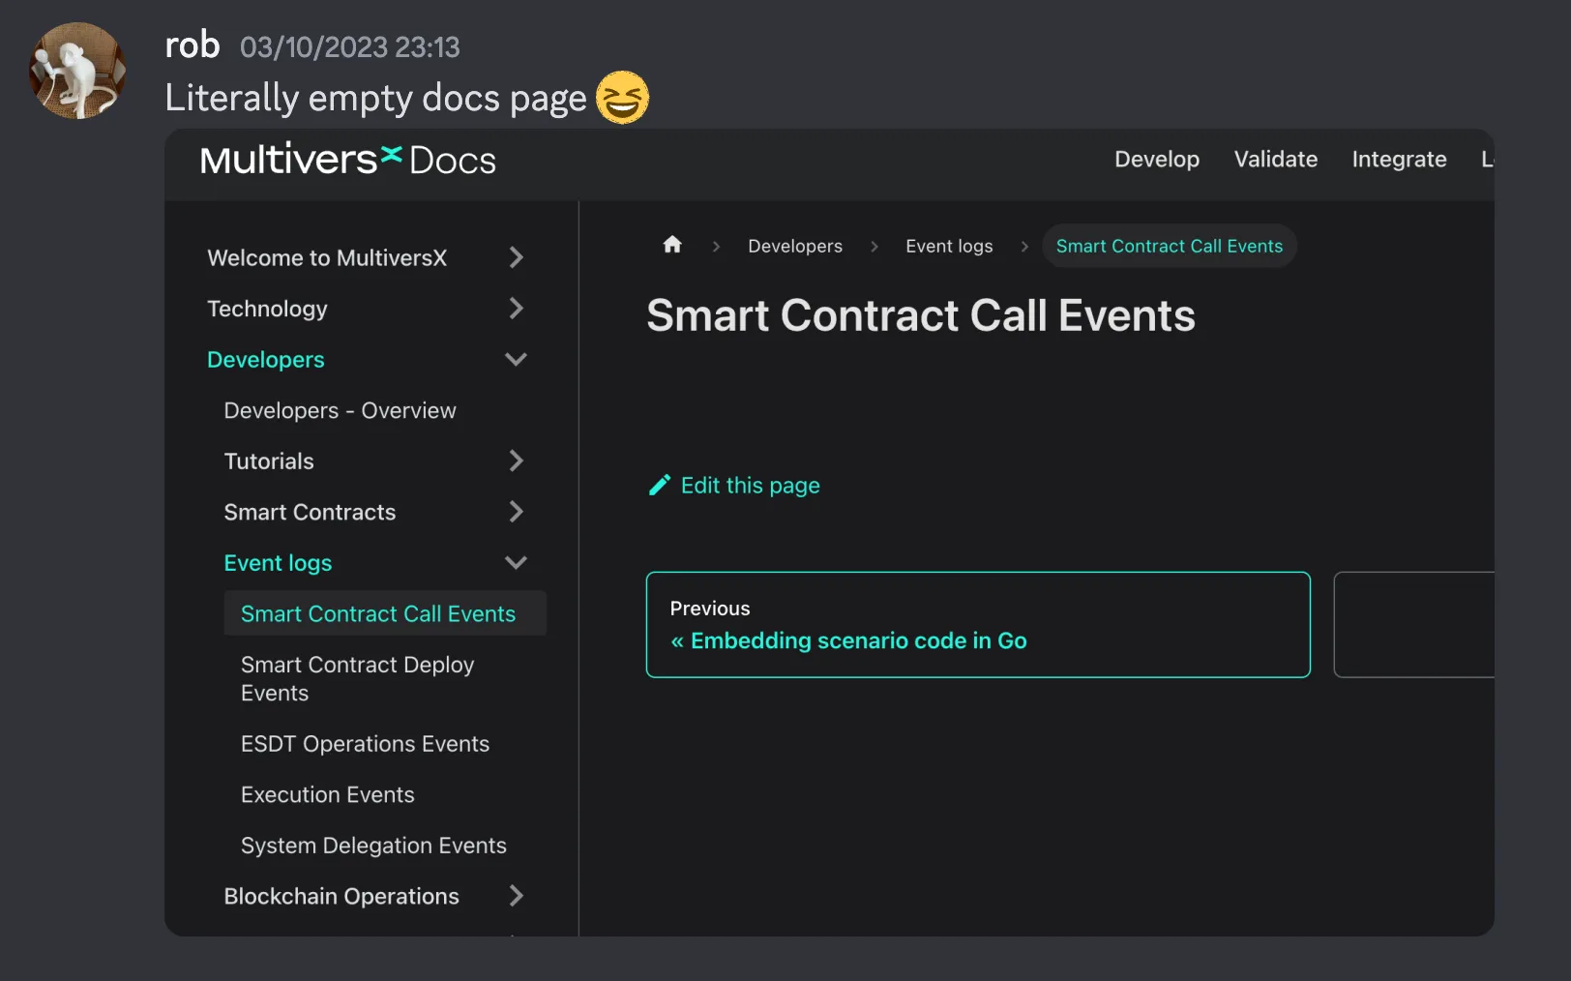Click the Edit this page link

pos(750,485)
